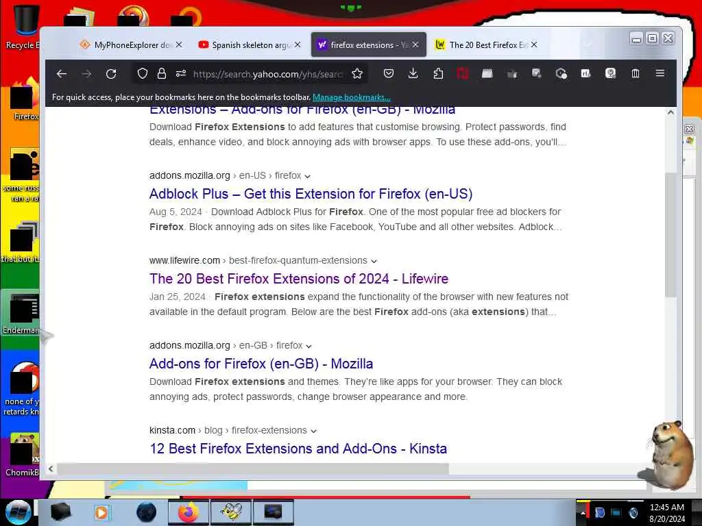The image size is (702, 526).
Task: Click the horizontal scrollbar left arrow
Action: pyautogui.click(x=51, y=468)
